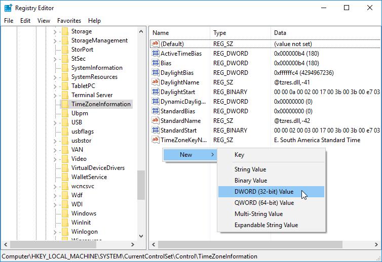Choose Multi-String Value option
This screenshot has height=262, width=382.
[271, 214]
